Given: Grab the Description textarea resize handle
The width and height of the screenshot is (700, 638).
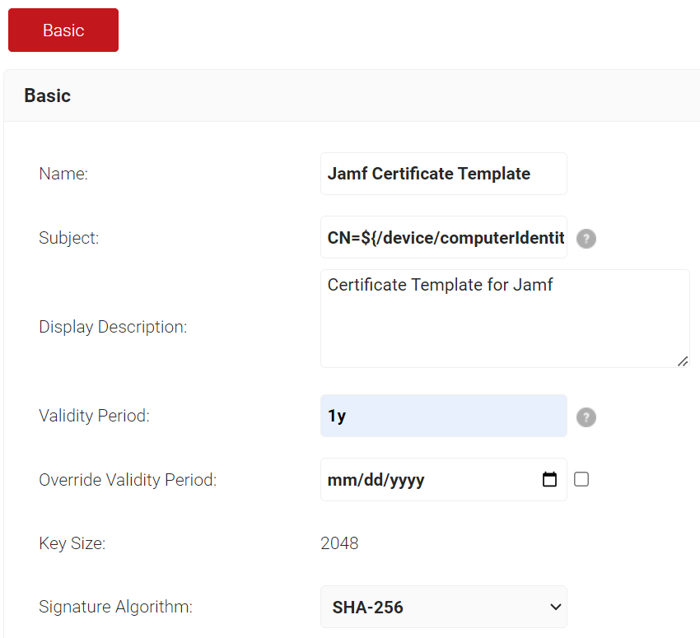Looking at the screenshot, I should pos(683,361).
